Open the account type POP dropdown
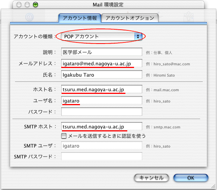This screenshot has height=190, width=217. coord(102,36)
